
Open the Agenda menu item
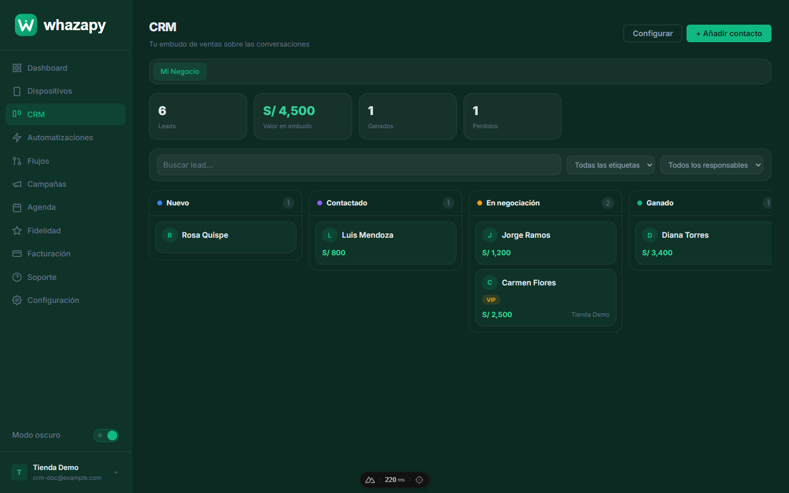tap(65, 207)
